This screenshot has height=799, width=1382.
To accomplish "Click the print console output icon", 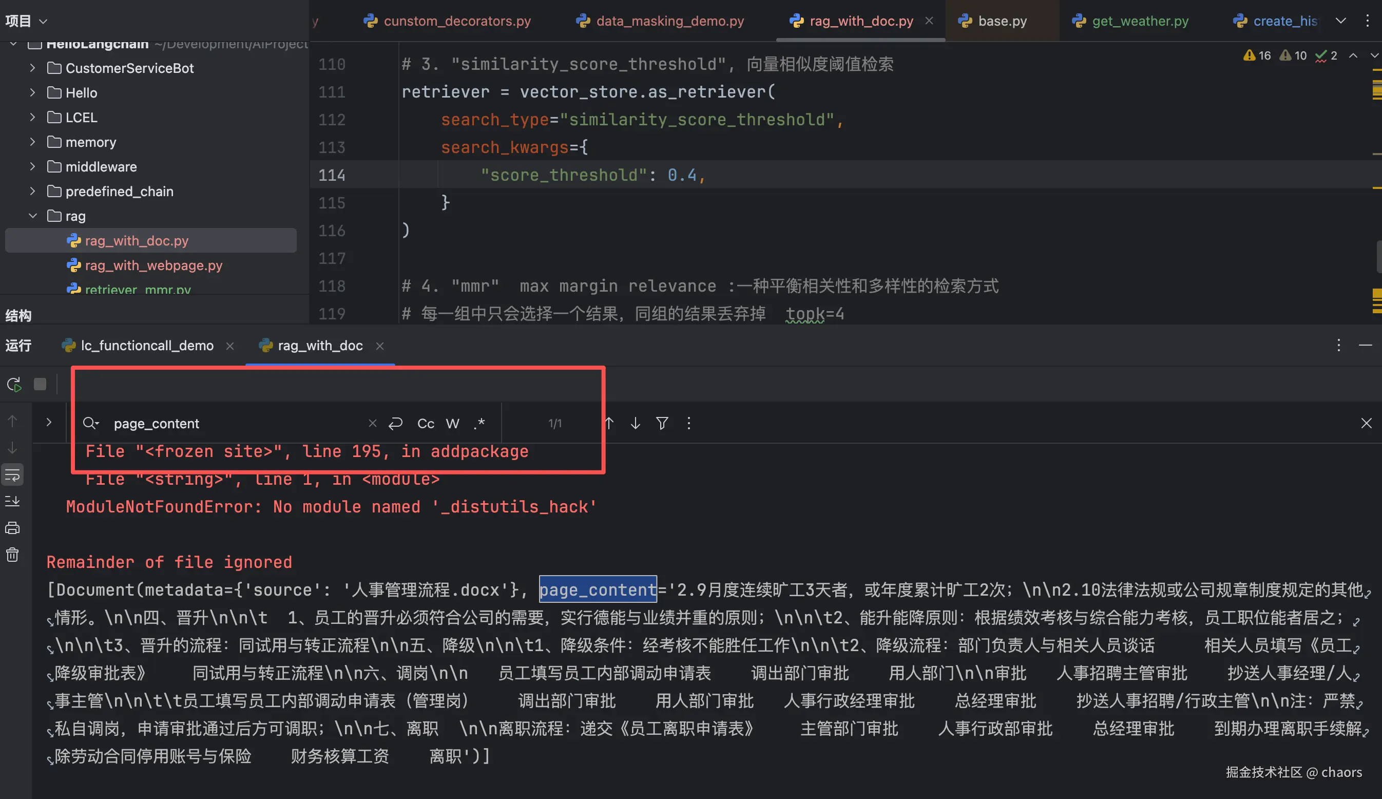I will [x=12, y=528].
